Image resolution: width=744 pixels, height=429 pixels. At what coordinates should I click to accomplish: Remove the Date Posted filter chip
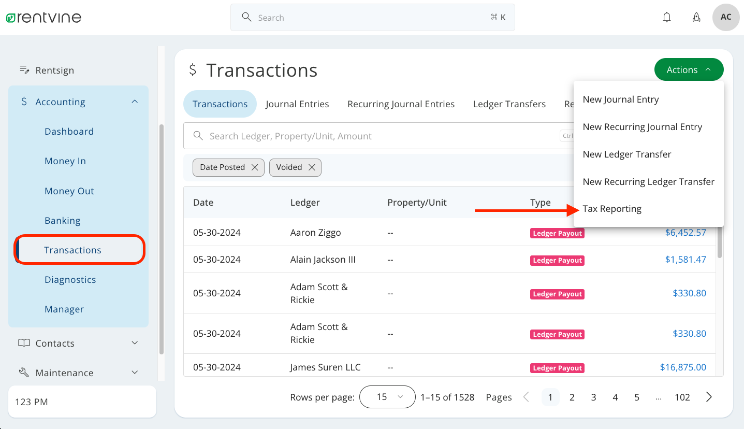(254, 167)
